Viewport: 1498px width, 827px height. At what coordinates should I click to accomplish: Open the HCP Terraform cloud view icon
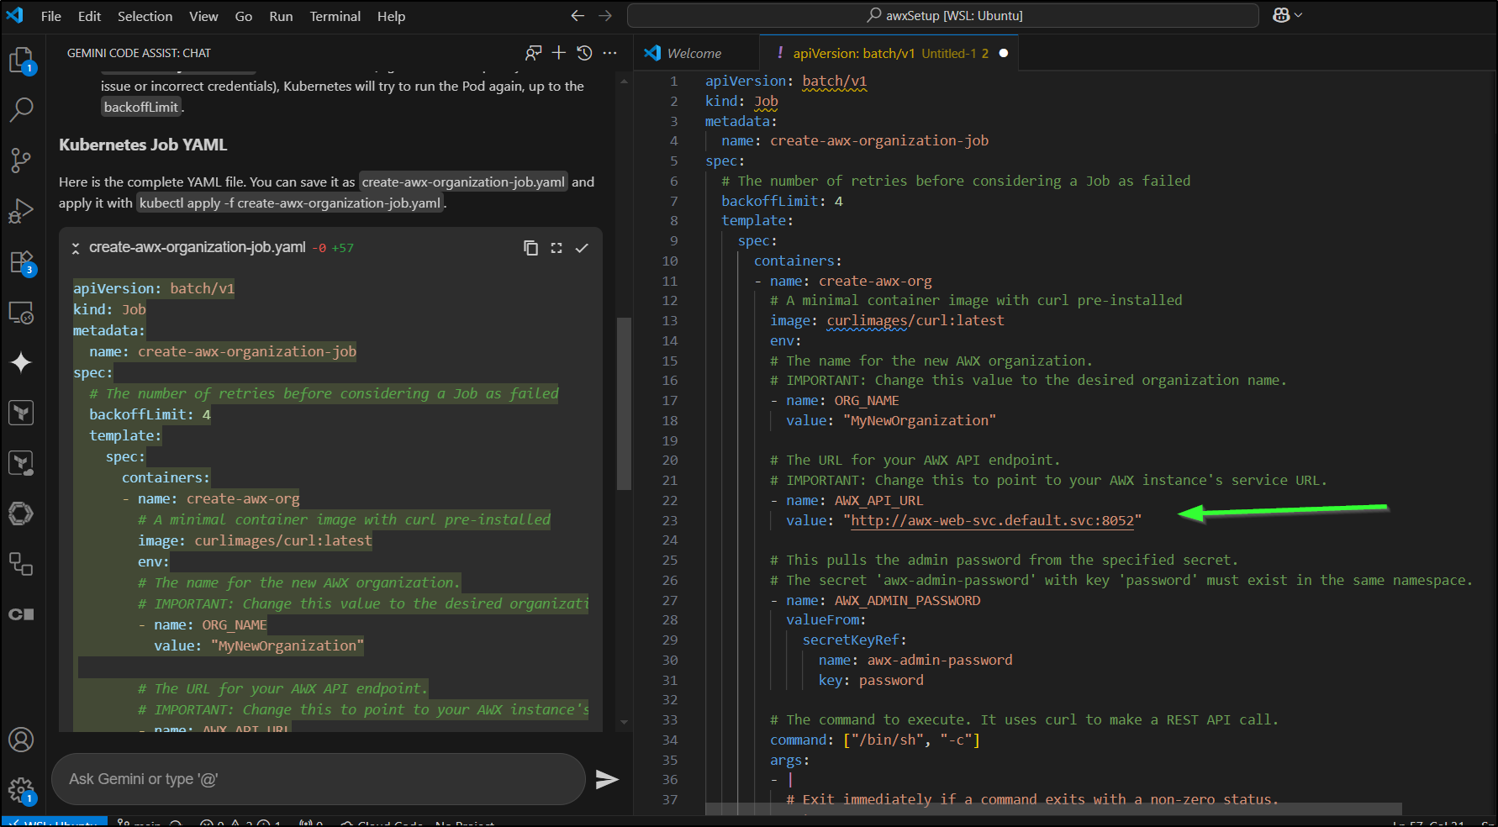coord(21,463)
